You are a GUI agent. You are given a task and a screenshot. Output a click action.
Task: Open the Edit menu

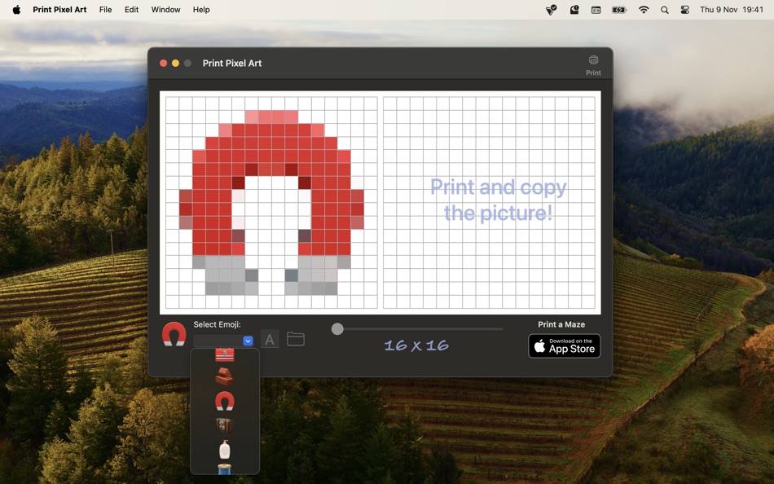pos(131,10)
